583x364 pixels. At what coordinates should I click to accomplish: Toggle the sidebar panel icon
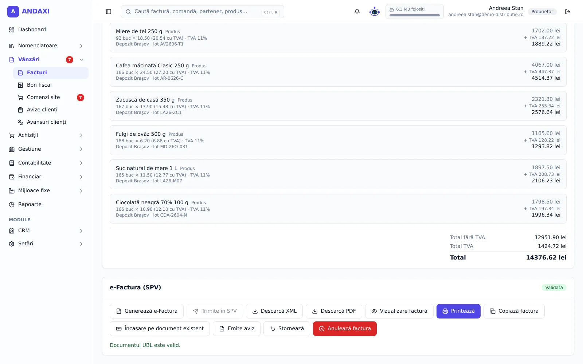(109, 12)
